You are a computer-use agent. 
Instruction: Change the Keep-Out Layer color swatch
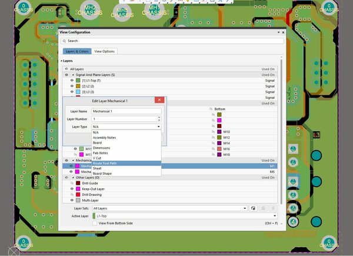(x=78, y=189)
